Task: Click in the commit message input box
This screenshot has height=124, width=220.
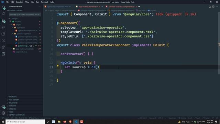Action: pos(25,14)
